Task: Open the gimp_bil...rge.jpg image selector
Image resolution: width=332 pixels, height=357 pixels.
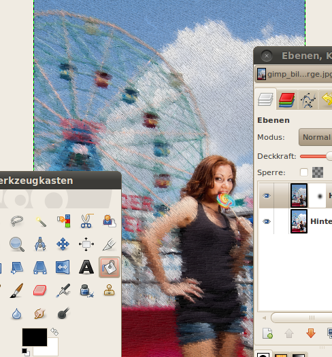Action: pyautogui.click(x=293, y=74)
